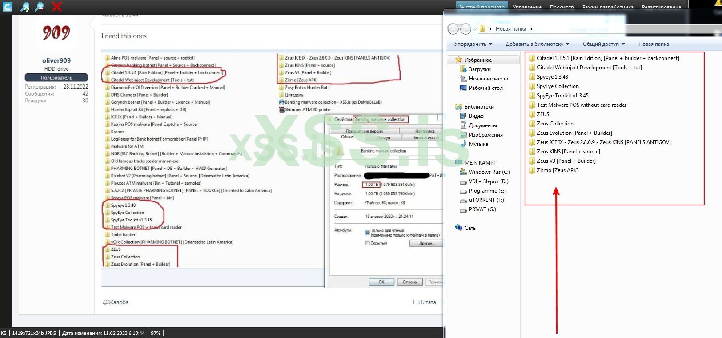Select Test Malware POS folder in Explorer list

tap(578, 105)
